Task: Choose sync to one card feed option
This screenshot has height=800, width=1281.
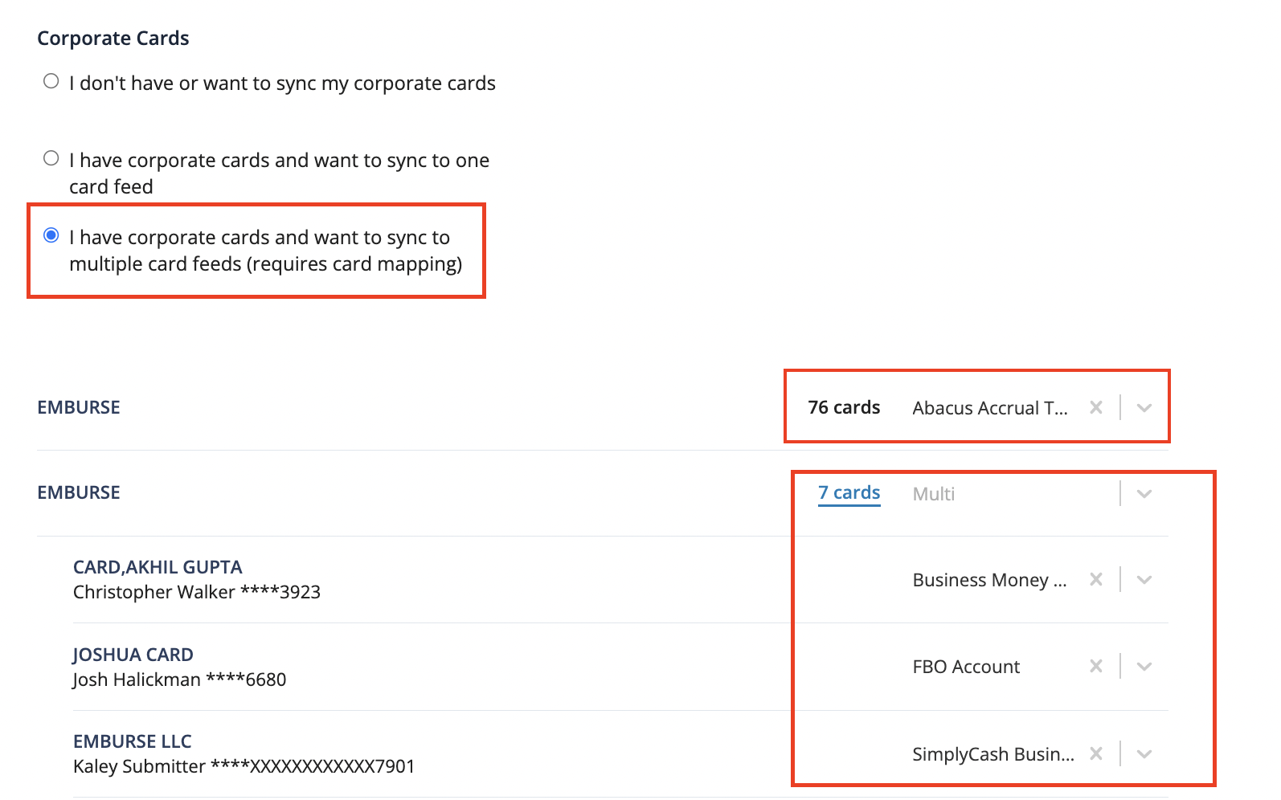Action: click(x=51, y=157)
